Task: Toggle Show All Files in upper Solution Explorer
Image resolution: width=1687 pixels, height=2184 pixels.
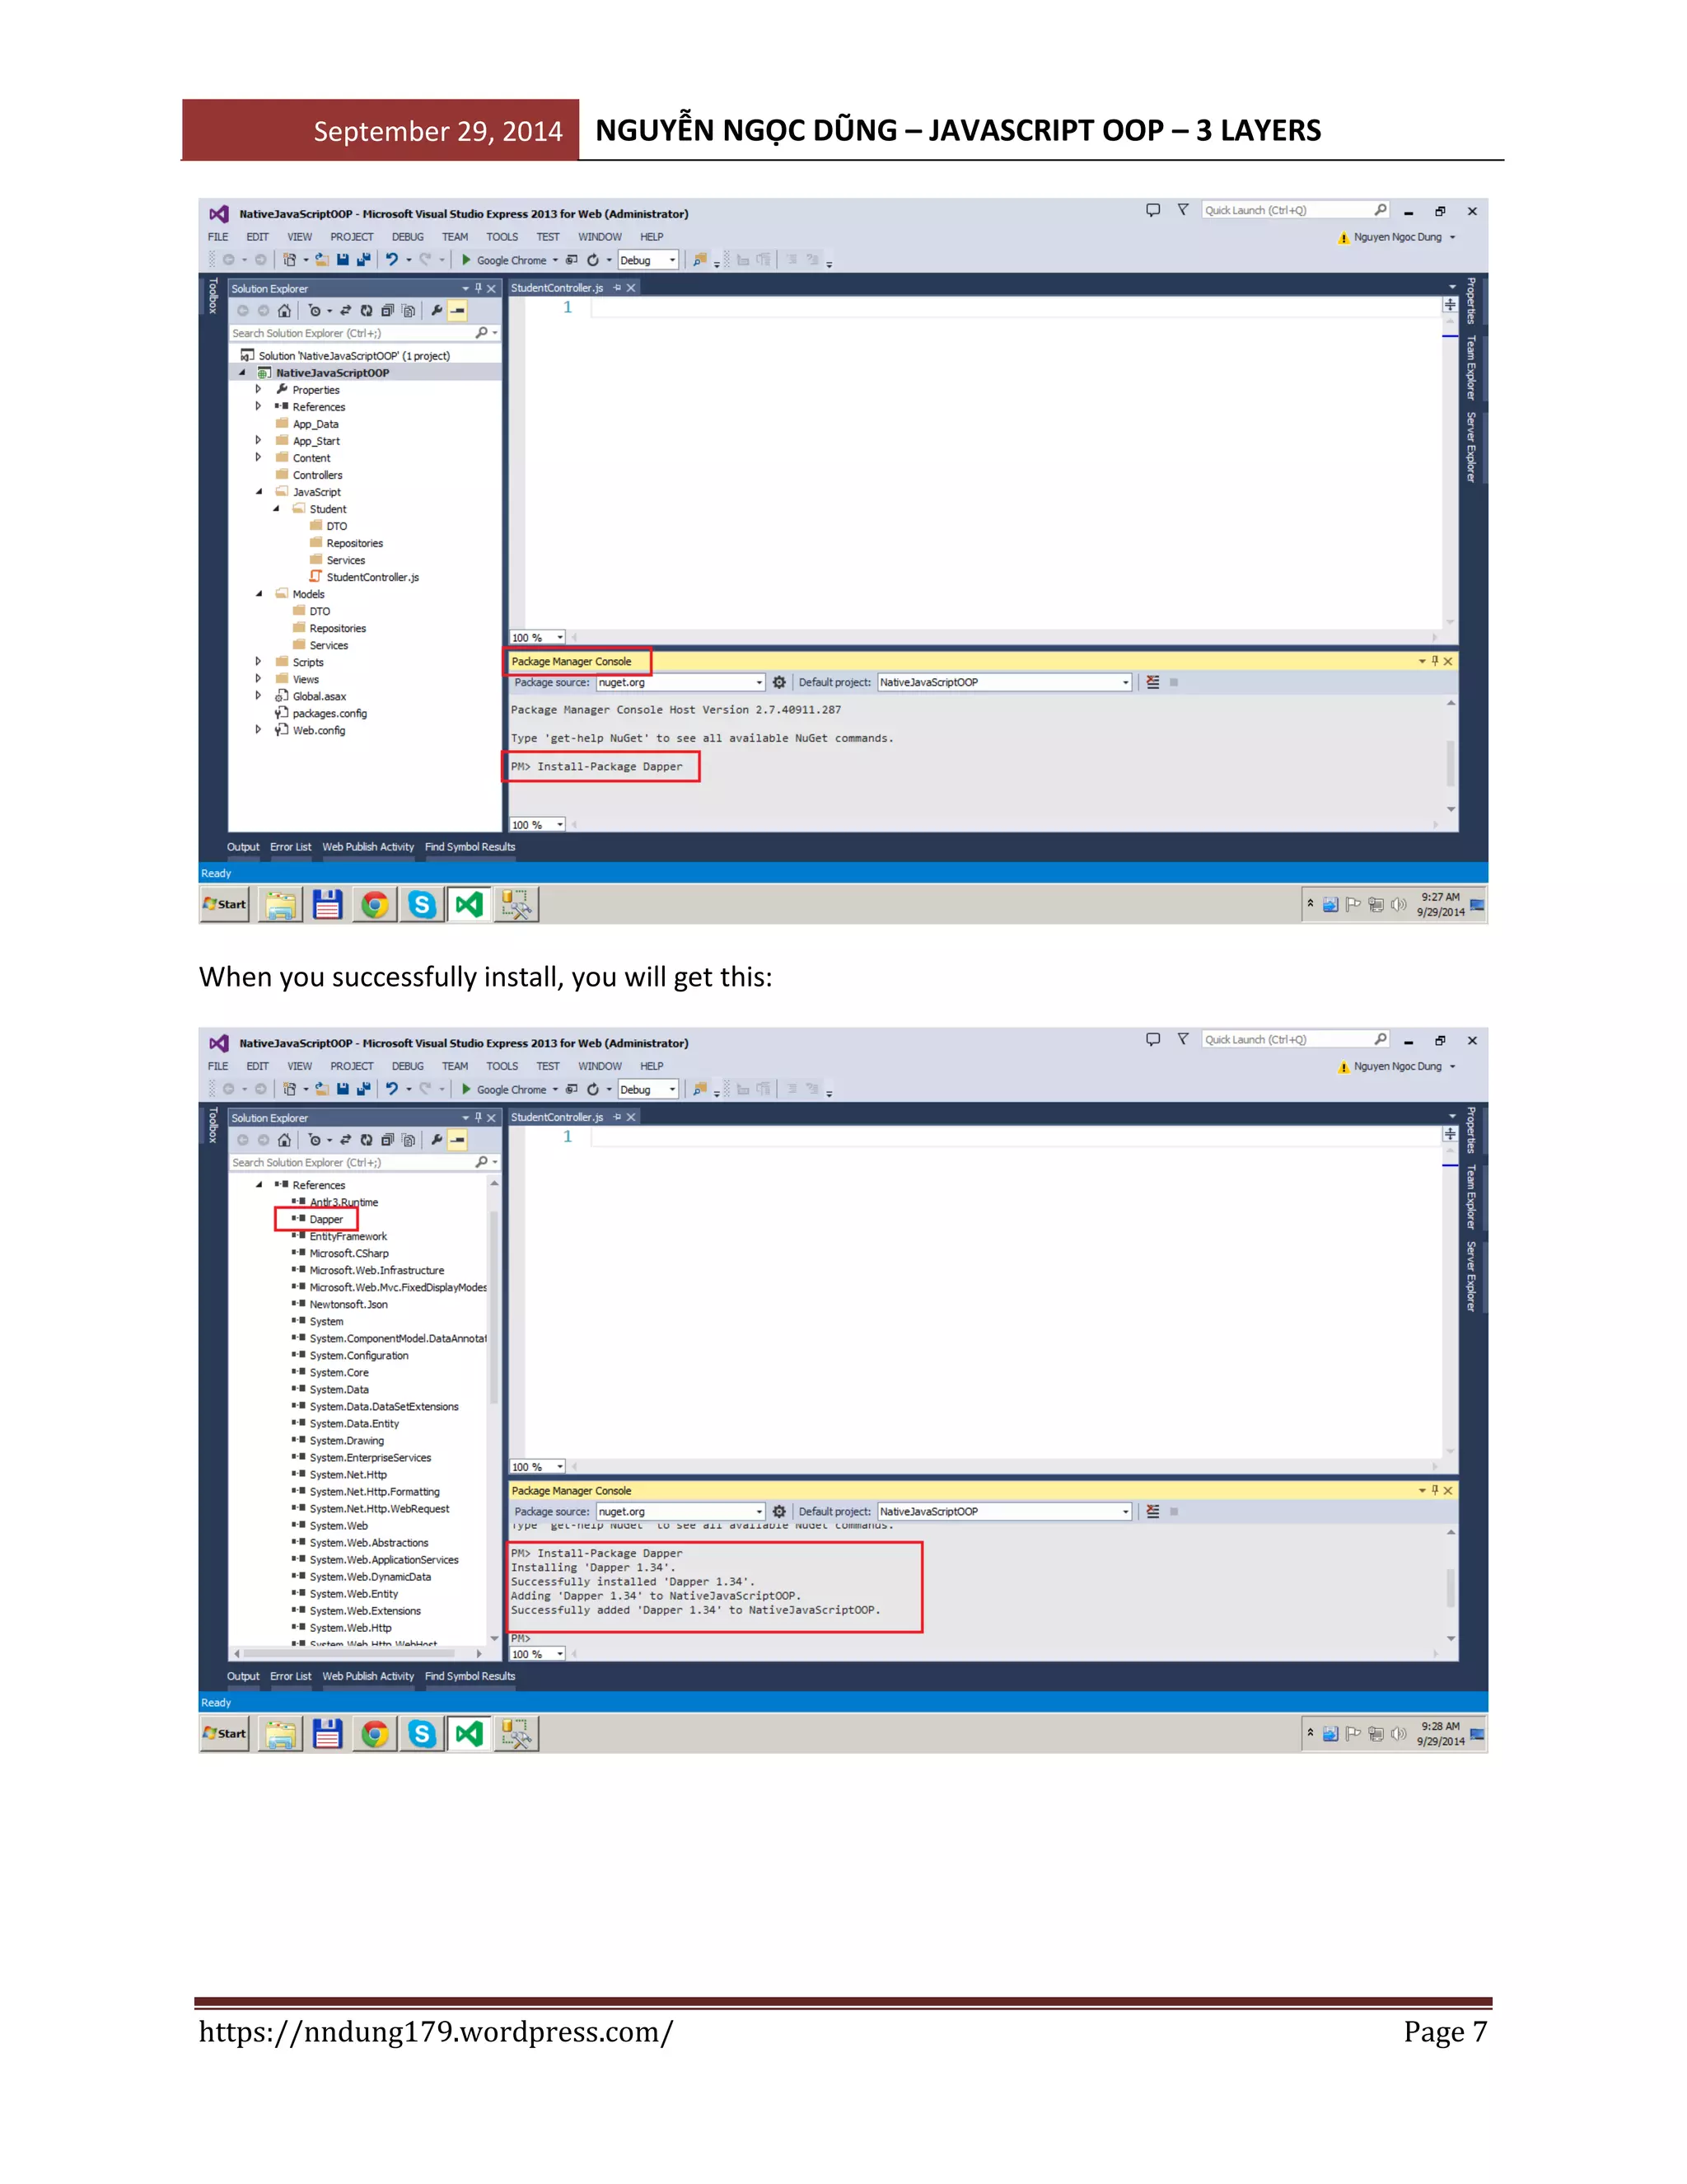Action: coord(408,311)
